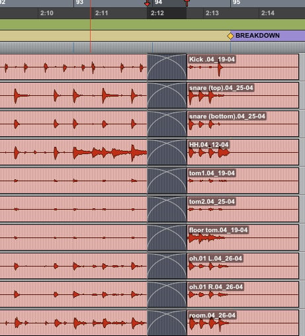Select the room.04_26-04 clip
This screenshot has width=305, height=336.
tap(243, 323)
